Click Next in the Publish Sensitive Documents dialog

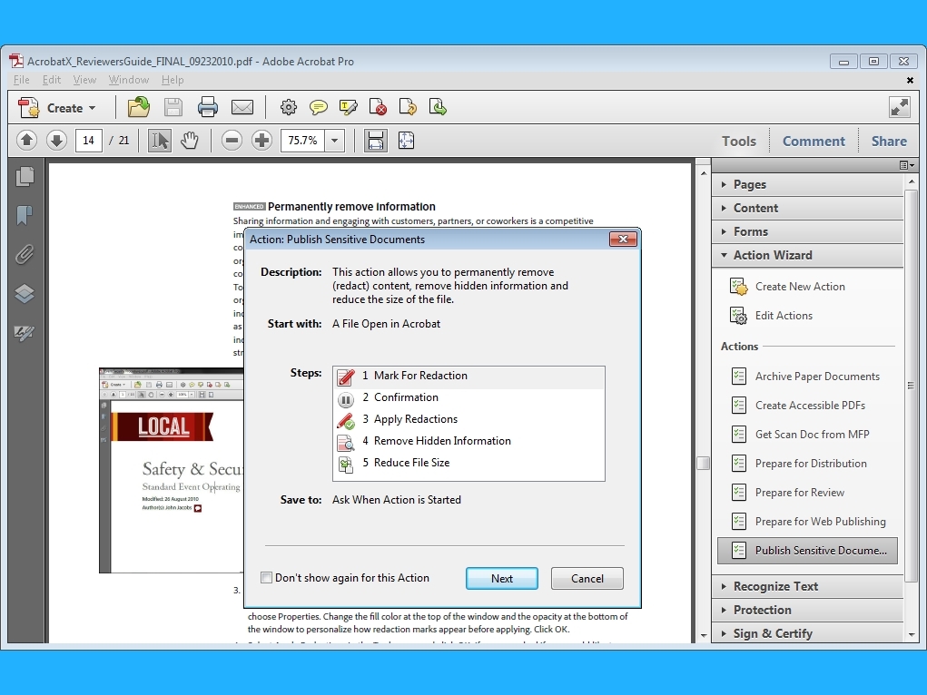point(501,578)
